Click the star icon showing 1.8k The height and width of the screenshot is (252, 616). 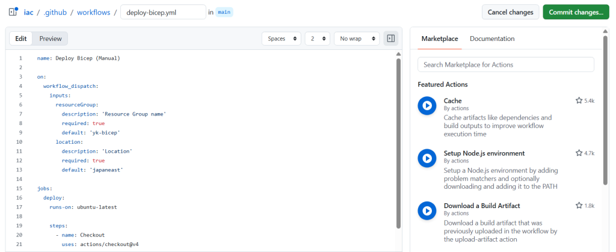click(x=579, y=206)
